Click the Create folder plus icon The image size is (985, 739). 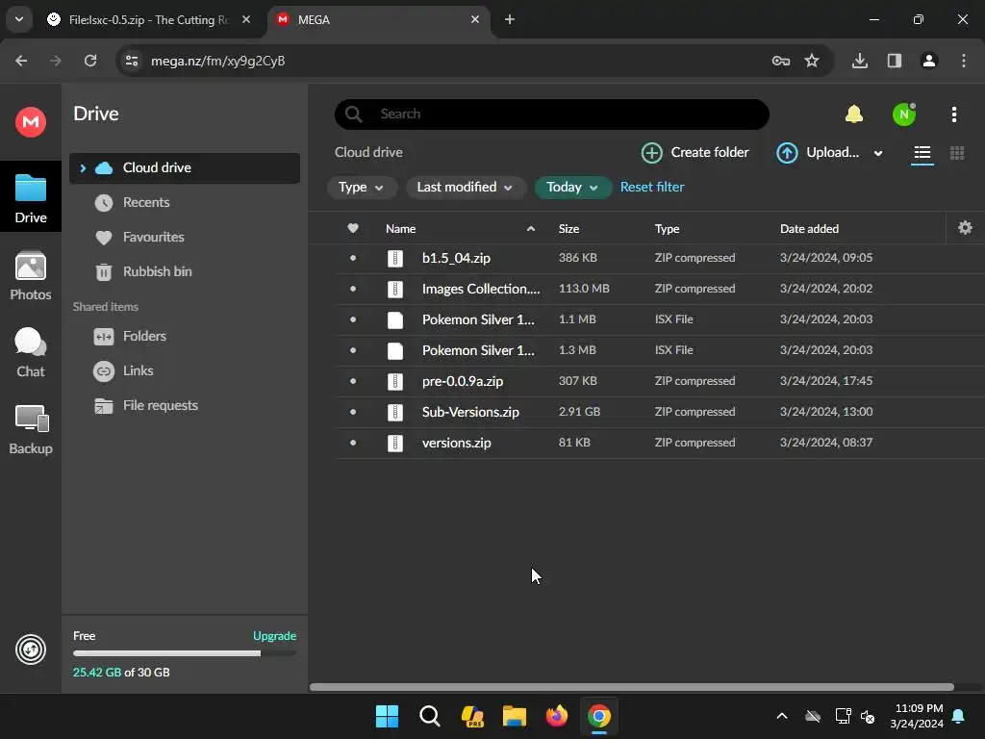pos(651,153)
